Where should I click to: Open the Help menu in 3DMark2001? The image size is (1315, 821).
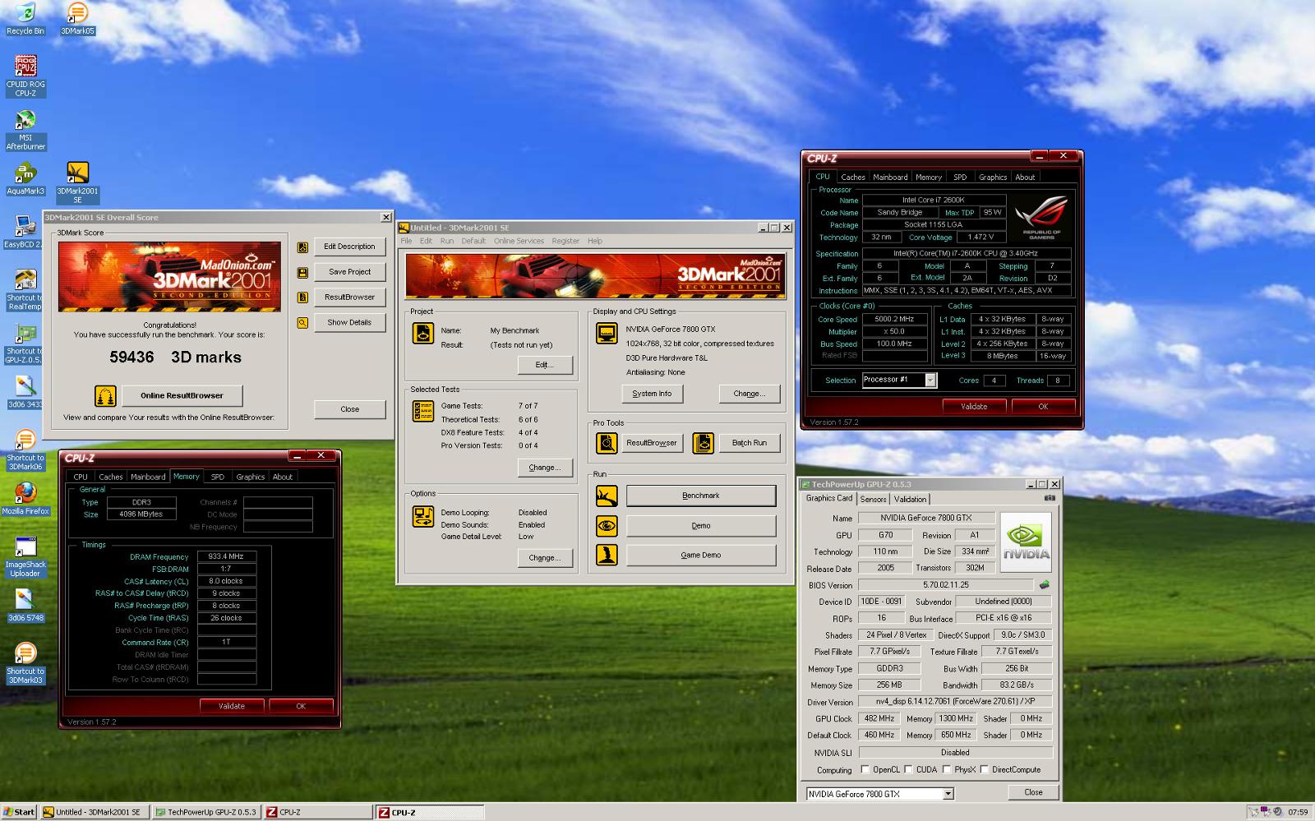[595, 241]
